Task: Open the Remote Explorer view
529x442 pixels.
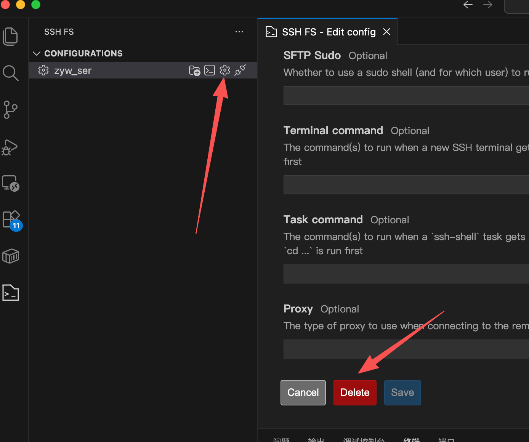Action: pyautogui.click(x=10, y=183)
